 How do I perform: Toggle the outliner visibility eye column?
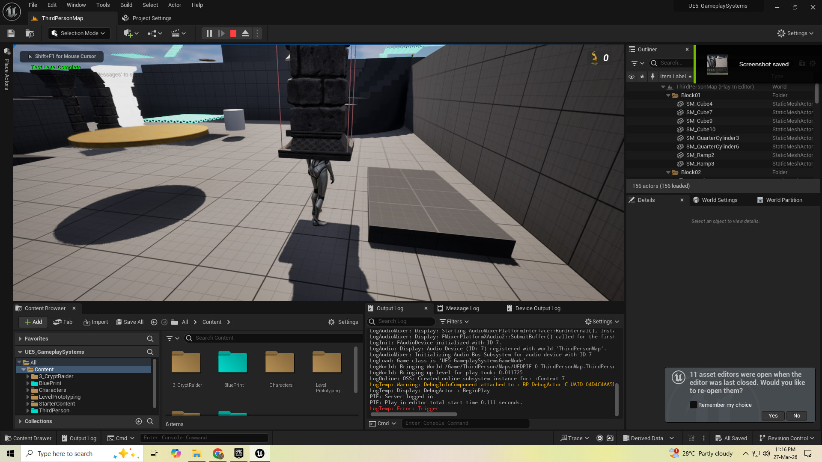click(631, 77)
